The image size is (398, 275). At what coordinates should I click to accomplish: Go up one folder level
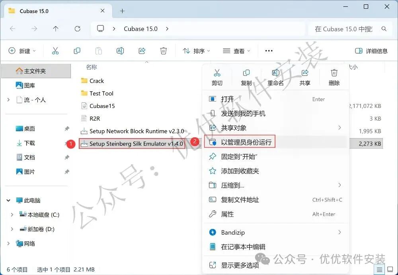[x=56, y=29]
